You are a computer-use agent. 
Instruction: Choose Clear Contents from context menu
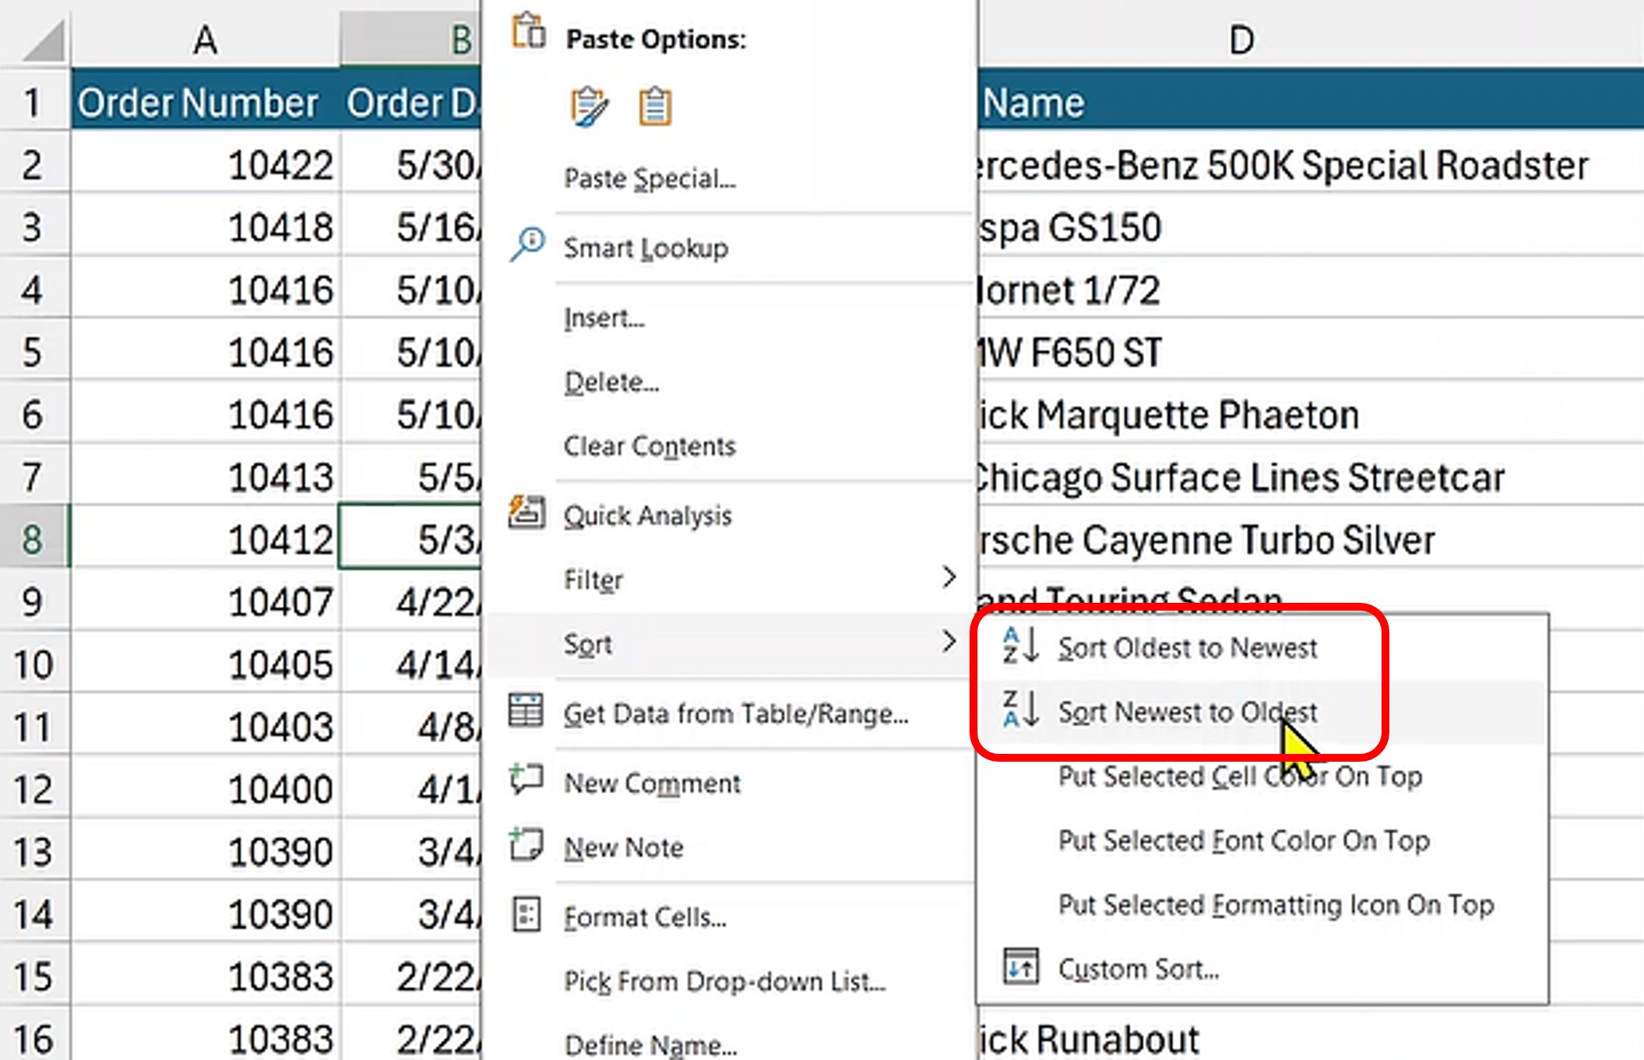point(650,446)
